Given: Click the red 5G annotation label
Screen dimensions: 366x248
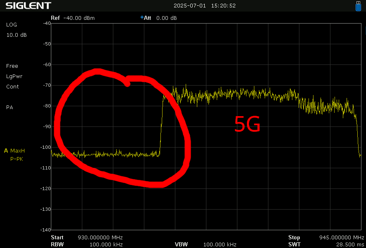Looking at the screenshot, I should (247, 124).
